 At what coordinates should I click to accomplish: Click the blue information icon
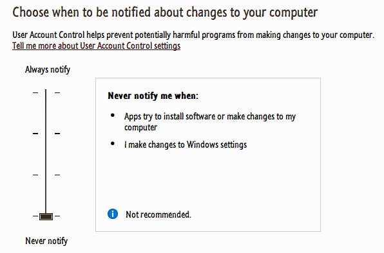[x=113, y=214]
